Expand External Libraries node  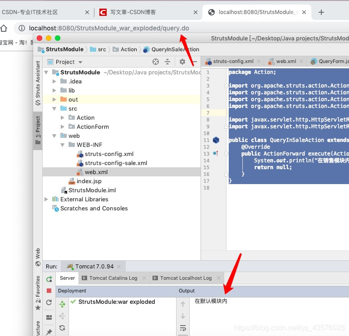[46, 199]
